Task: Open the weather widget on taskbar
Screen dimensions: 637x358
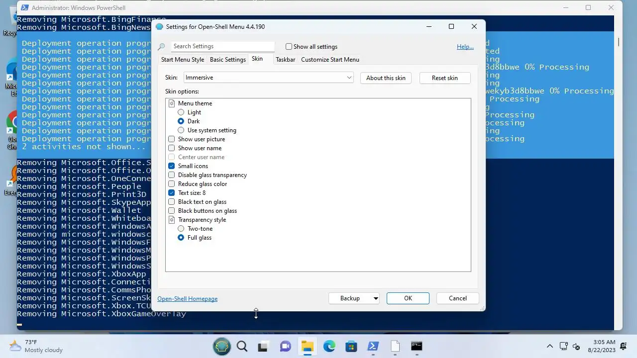Action: point(37,346)
